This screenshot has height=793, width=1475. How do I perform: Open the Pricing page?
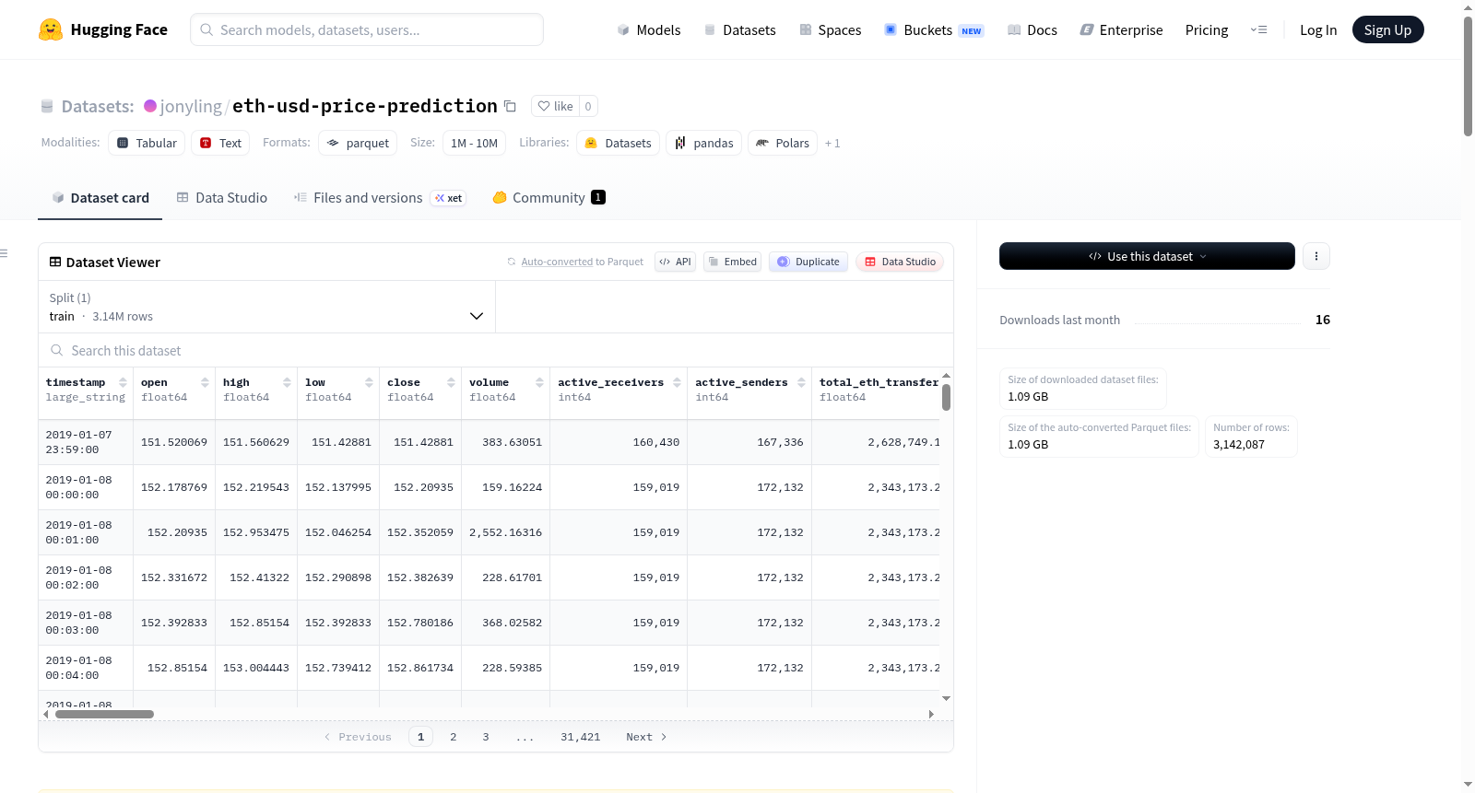click(x=1207, y=29)
